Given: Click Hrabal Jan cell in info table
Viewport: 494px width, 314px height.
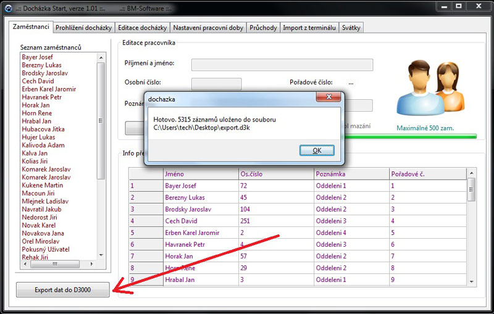Looking at the screenshot, I should click(201, 279).
